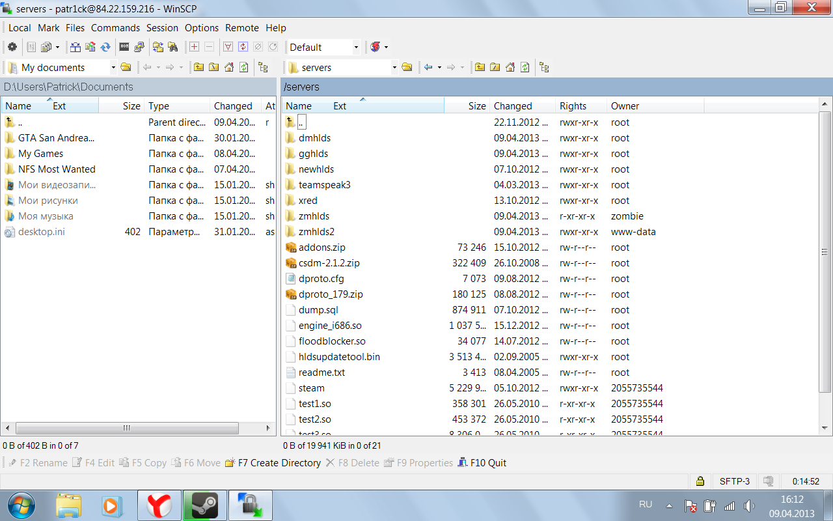Toggle remote directory tree icon
Viewport: 833px width, 521px height.
(544, 67)
